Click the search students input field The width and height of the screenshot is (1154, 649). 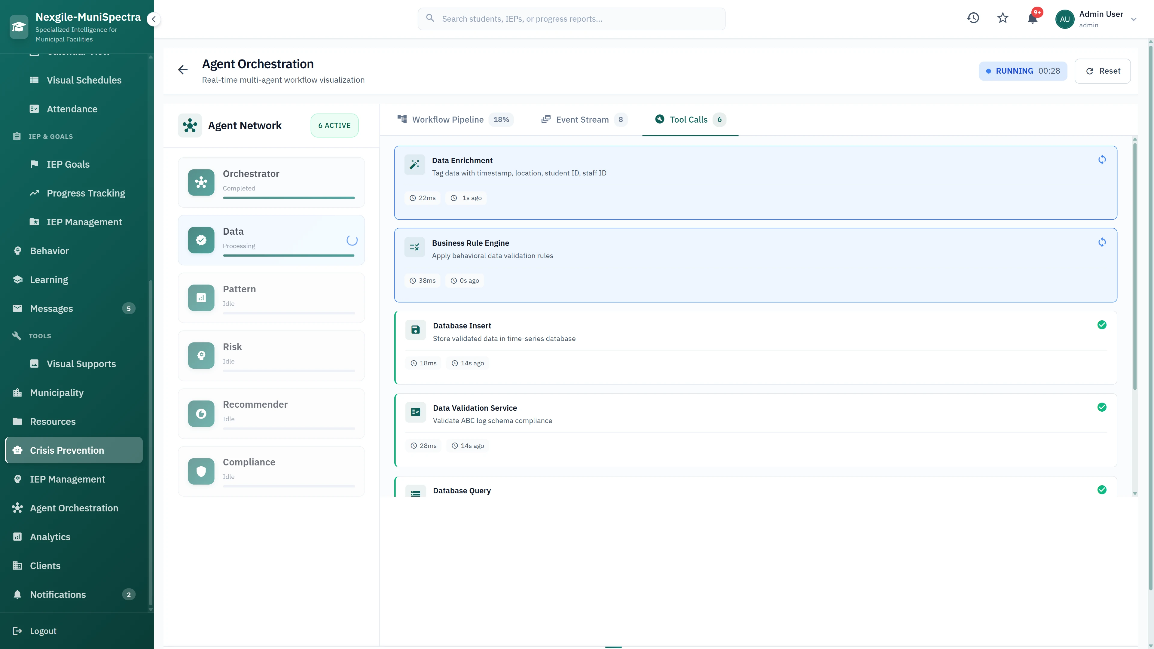tap(571, 18)
